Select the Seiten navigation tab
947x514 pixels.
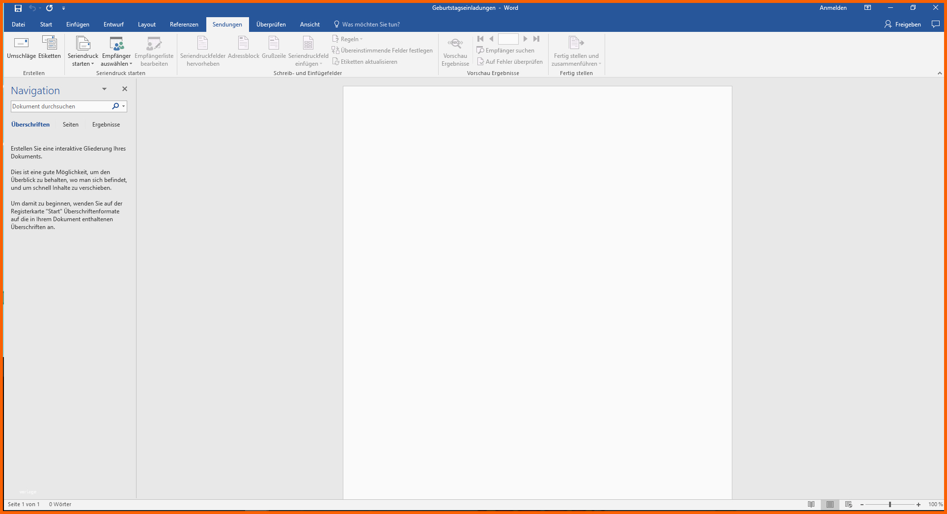pos(71,125)
